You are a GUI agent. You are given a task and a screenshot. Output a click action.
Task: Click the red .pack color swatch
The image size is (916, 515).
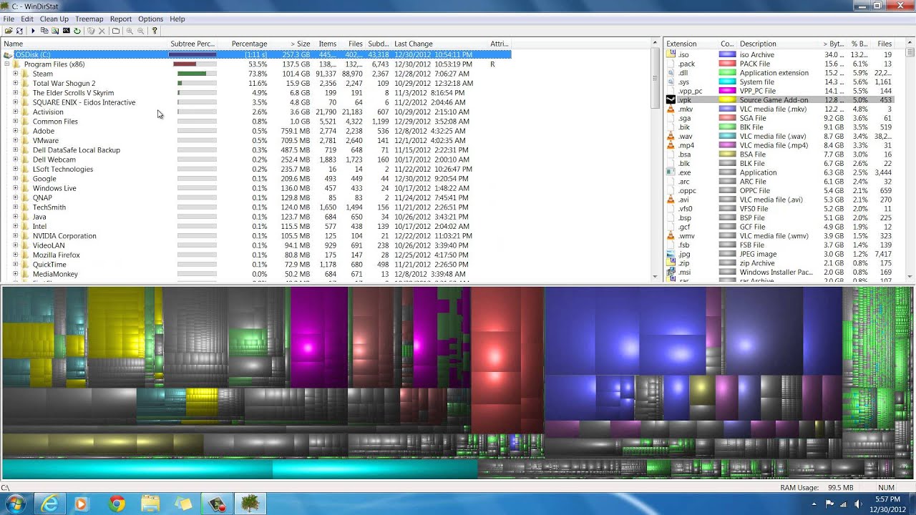point(727,64)
